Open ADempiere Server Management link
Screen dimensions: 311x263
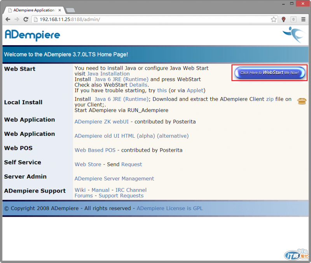(x=114, y=179)
